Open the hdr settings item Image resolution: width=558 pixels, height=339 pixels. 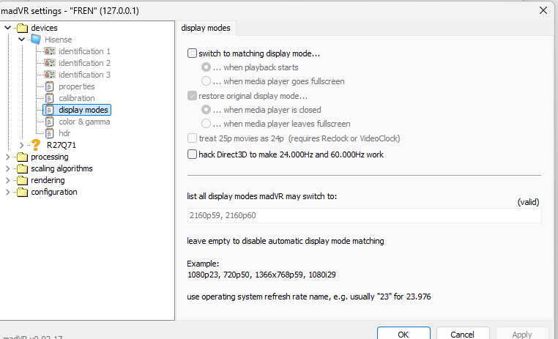pos(64,133)
